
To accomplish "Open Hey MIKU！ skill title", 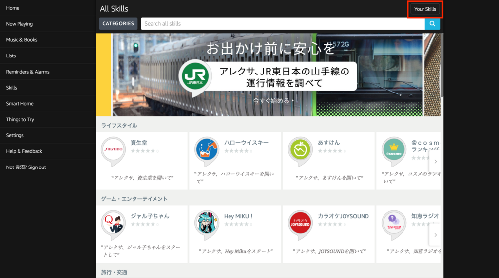I will pyautogui.click(x=238, y=216).
